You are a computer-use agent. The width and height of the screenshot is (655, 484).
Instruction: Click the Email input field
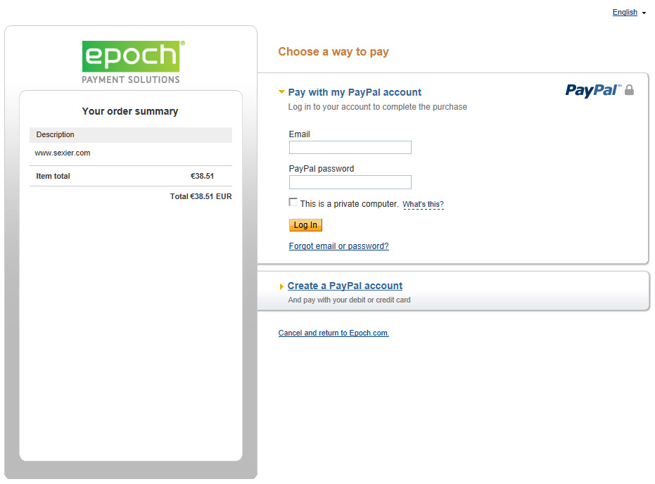(x=350, y=148)
